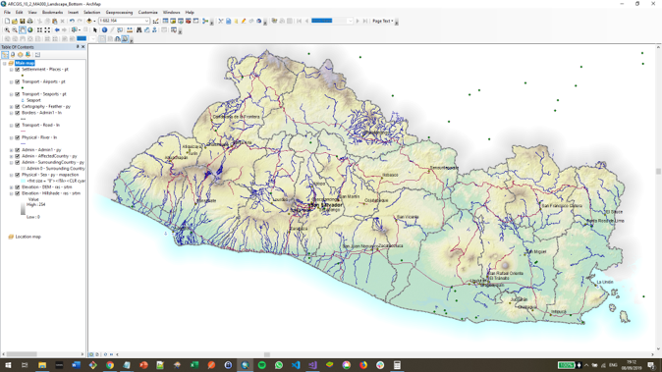Toggle Transport - Airports layer checkbox
Viewport: 662px width, 372px height.
[x=18, y=81]
